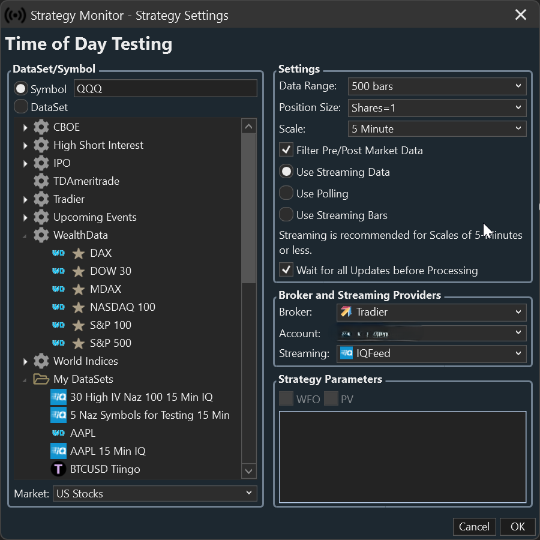
Task: Click the CBOE gear icon
Action: pos(41,127)
